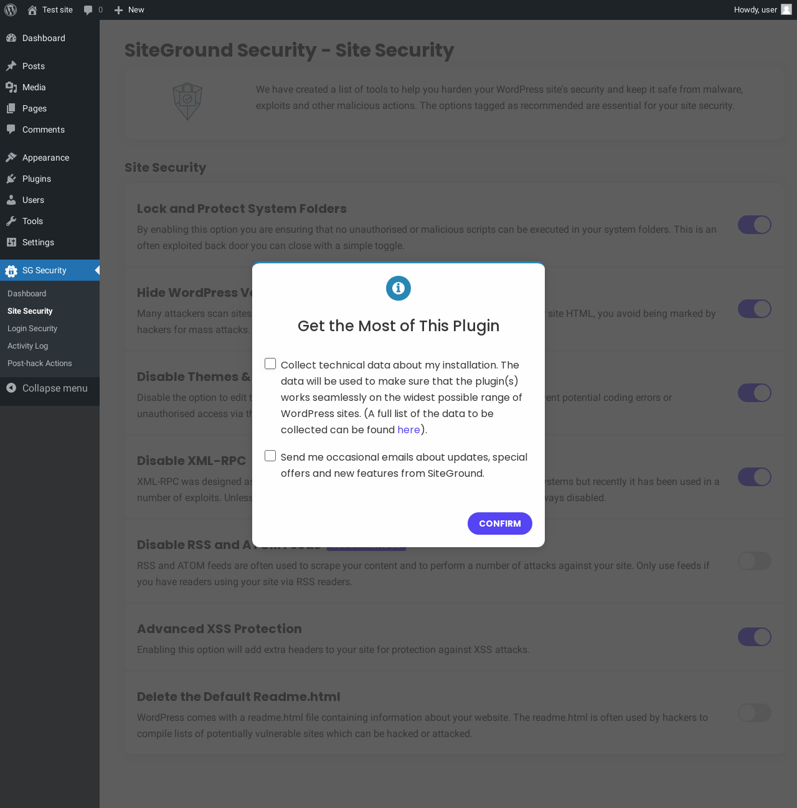The height and width of the screenshot is (808, 797).
Task: Follow the 'here' data list link
Action: [x=408, y=430]
